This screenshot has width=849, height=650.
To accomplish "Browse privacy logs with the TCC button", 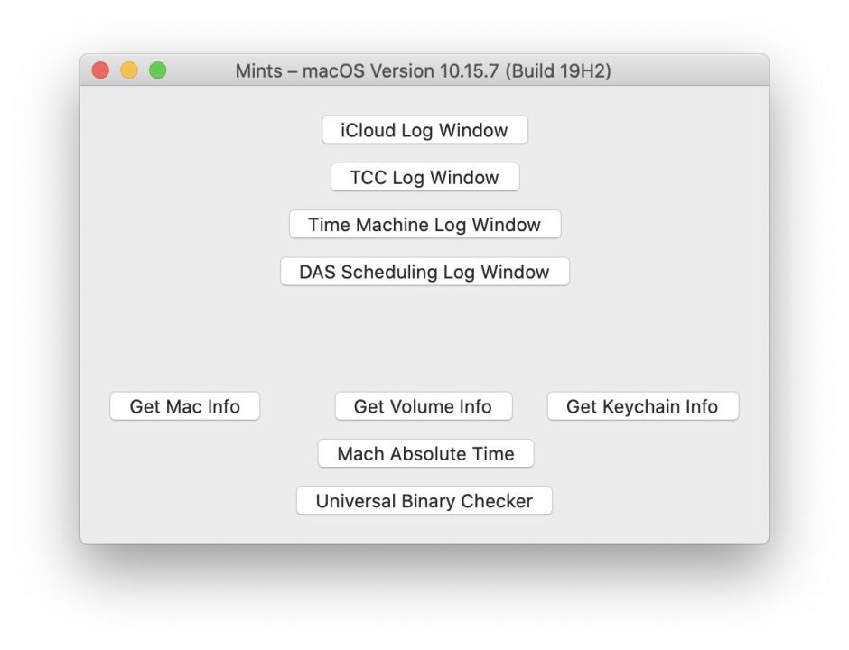I will coord(424,178).
